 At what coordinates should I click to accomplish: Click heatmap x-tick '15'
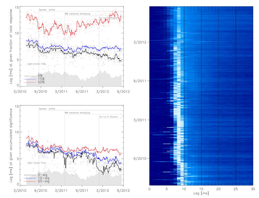point(201,189)
